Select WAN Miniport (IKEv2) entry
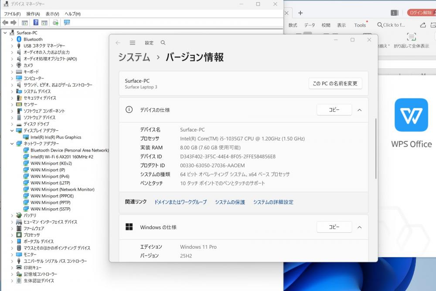 [51, 163]
